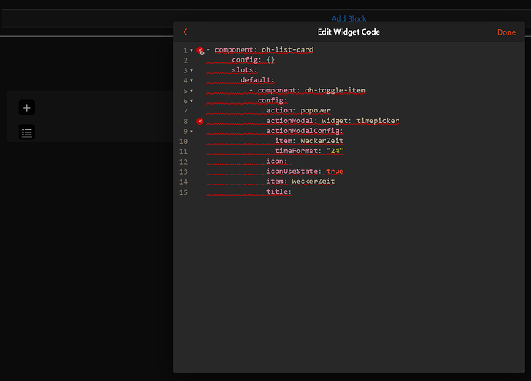Collapse actionModalConfig fold arrow on line 9
The height and width of the screenshot is (381, 531).
coord(192,132)
